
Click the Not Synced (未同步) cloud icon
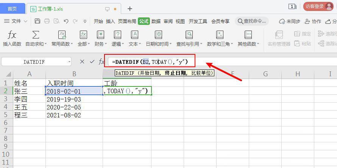282,22
